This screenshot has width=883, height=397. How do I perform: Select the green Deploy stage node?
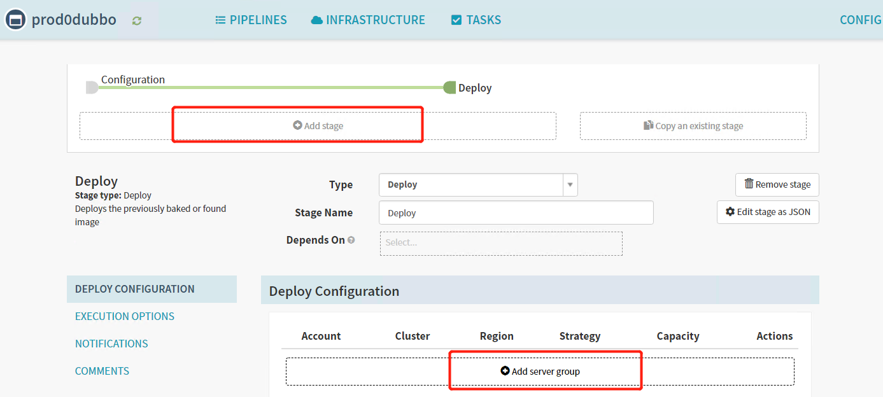click(x=449, y=88)
